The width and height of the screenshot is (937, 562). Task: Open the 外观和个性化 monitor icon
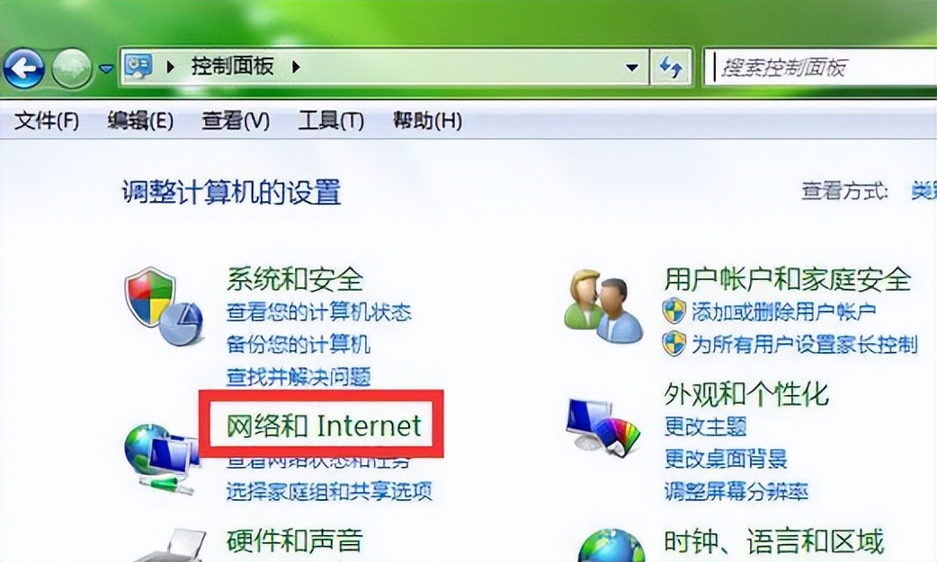click(603, 426)
